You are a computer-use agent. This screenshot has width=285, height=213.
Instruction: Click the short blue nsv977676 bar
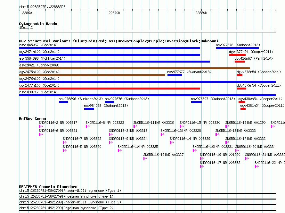[x=110, y=102]
